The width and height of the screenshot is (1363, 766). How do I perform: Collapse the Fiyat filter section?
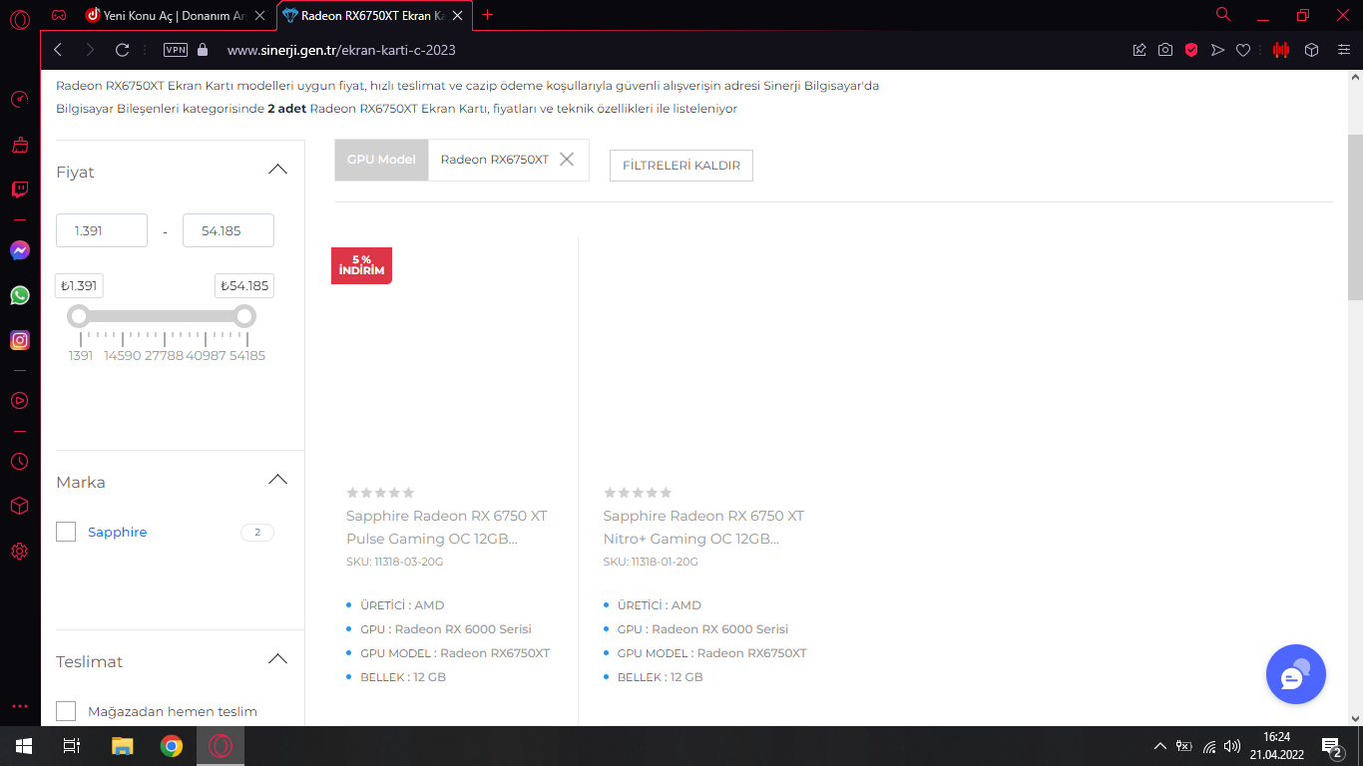point(278,170)
